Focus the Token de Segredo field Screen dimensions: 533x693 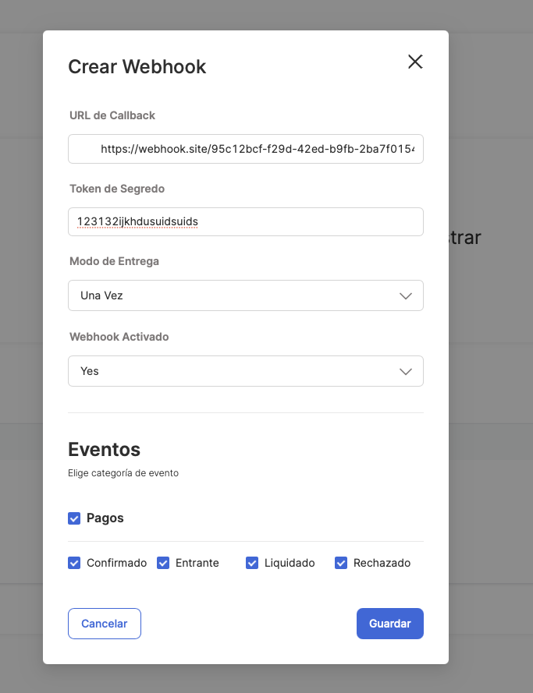[246, 221]
